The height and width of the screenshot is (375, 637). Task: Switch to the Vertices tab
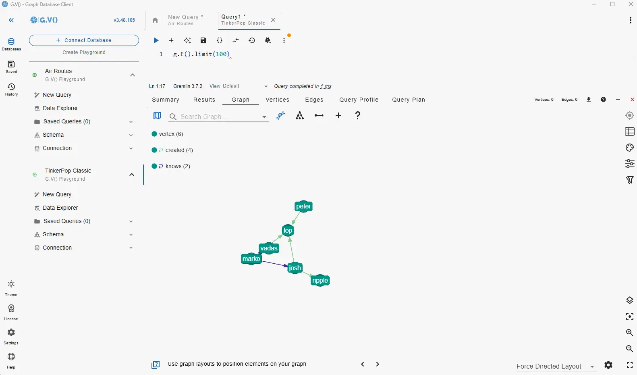click(277, 100)
